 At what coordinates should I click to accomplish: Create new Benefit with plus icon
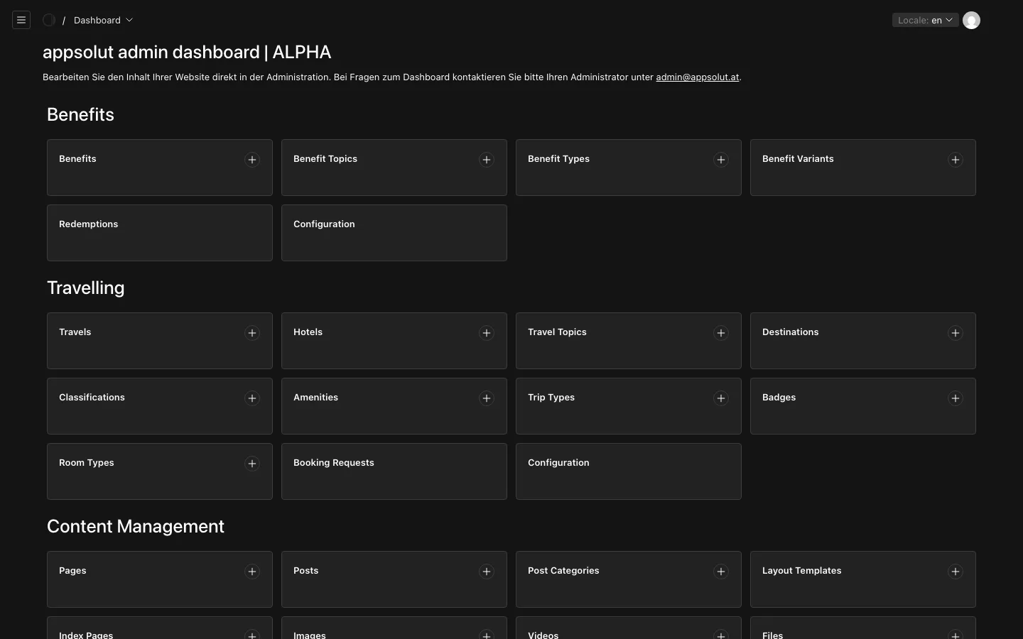(252, 160)
